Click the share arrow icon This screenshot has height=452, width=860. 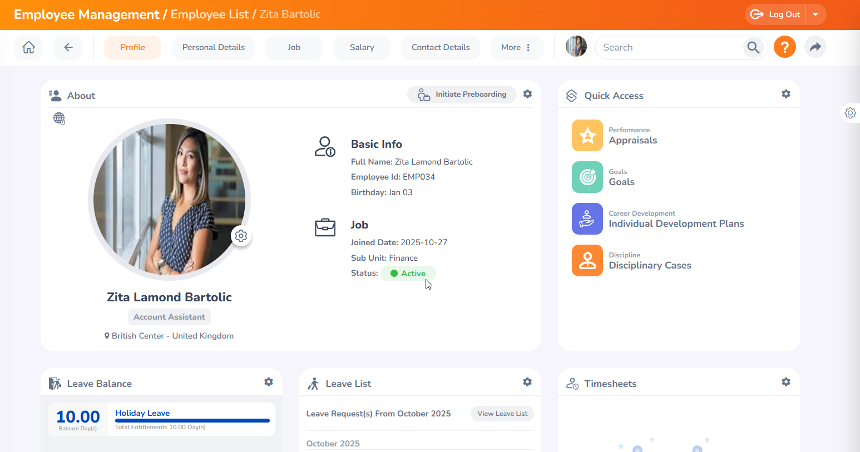[815, 47]
